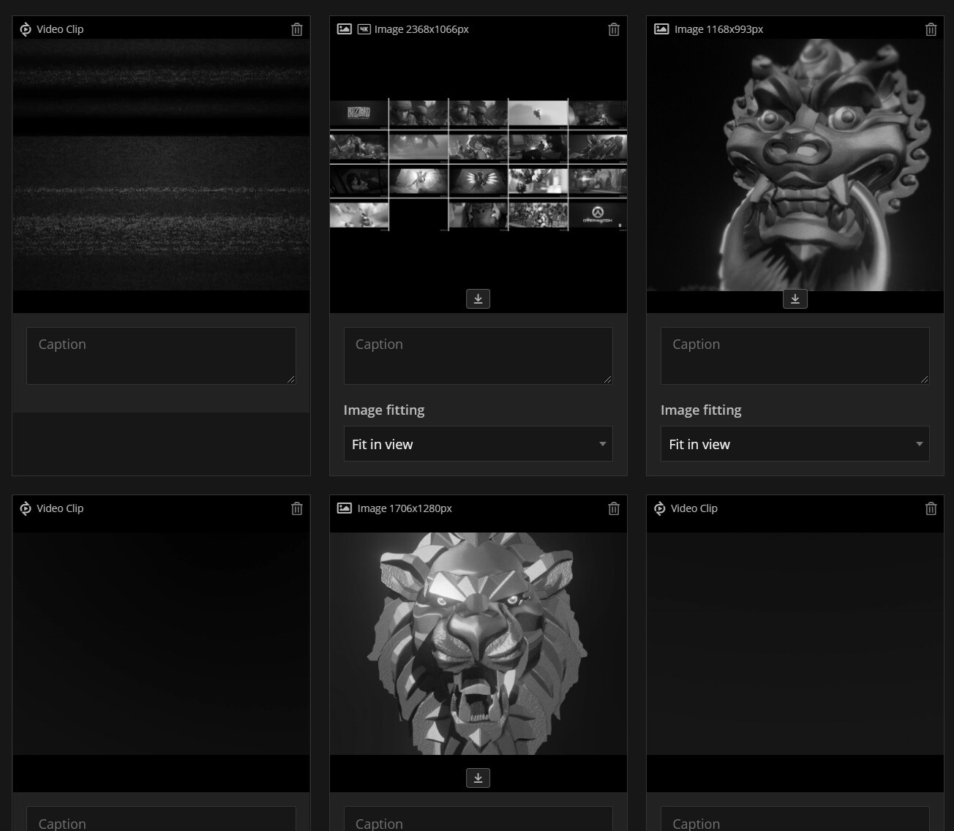954x831 pixels.
Task: Select the guardian lion sculpture thumbnail
Action: click(x=795, y=165)
